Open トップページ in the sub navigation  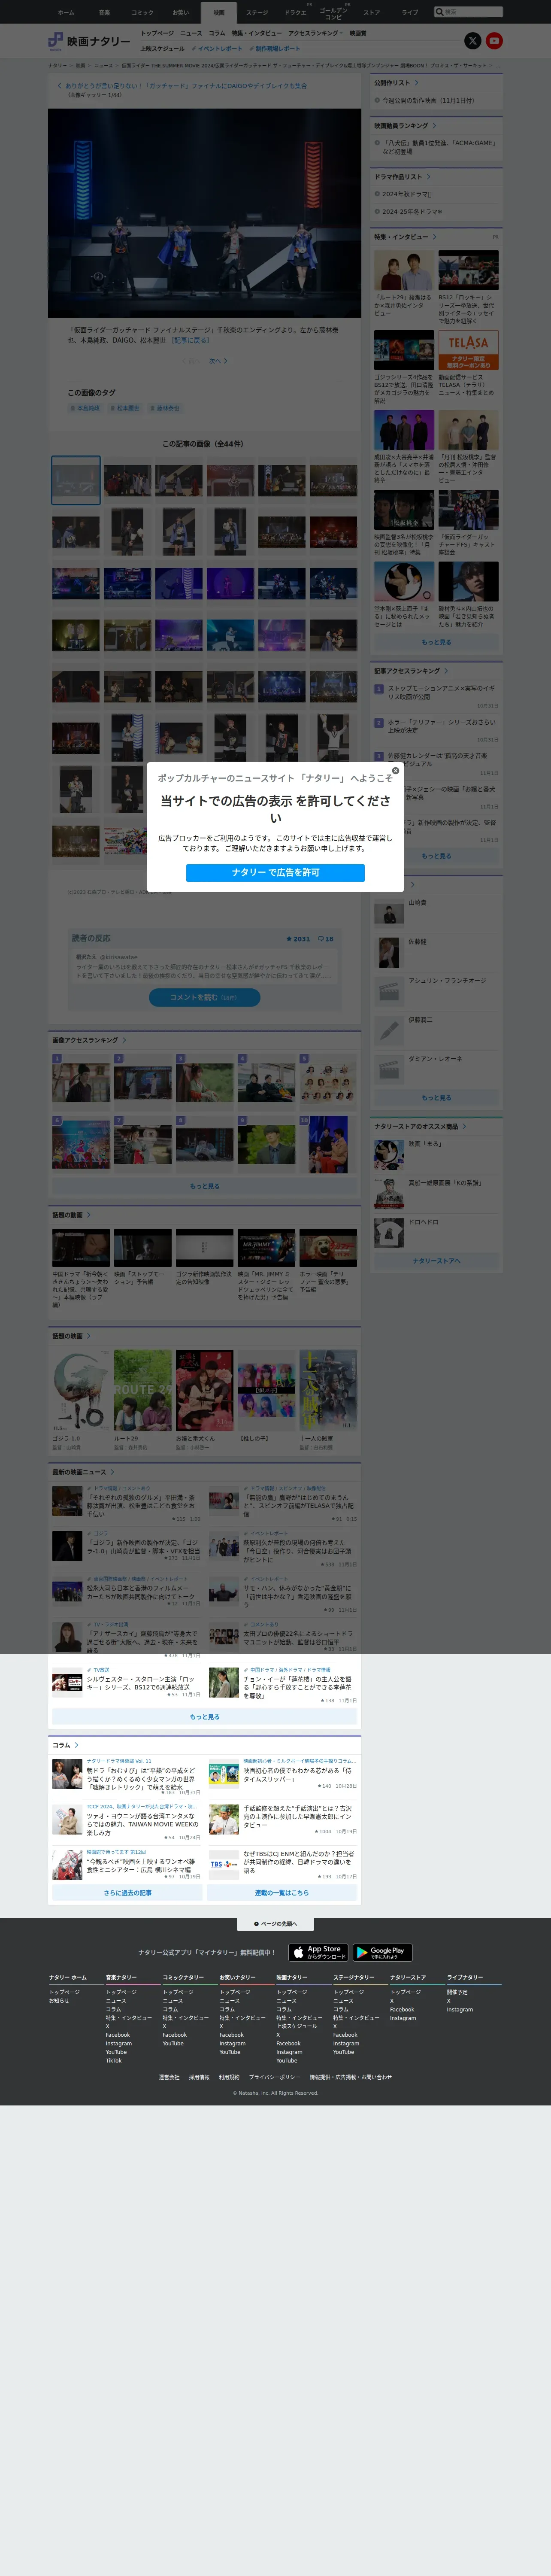point(157,33)
